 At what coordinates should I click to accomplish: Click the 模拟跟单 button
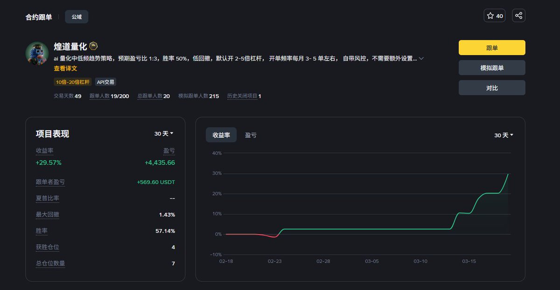tap(492, 67)
